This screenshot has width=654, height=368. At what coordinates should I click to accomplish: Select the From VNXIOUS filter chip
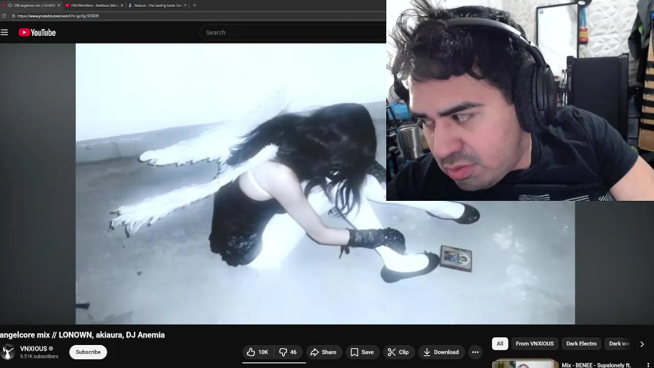point(534,343)
